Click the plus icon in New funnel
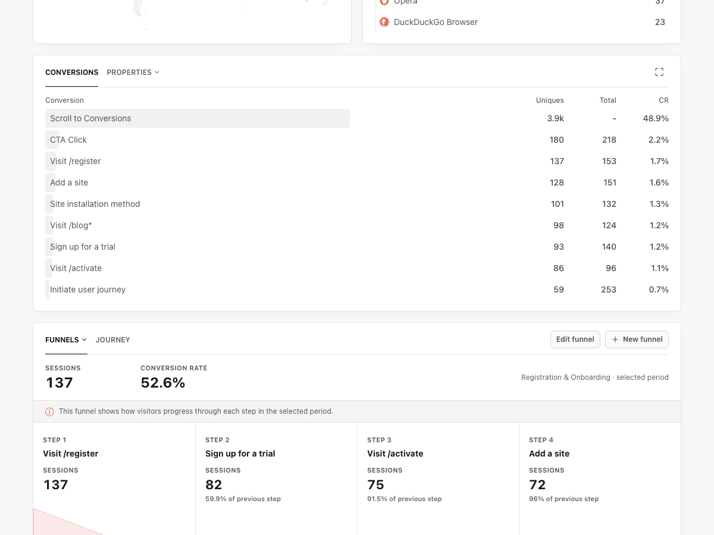The height and width of the screenshot is (535, 714). 615,339
